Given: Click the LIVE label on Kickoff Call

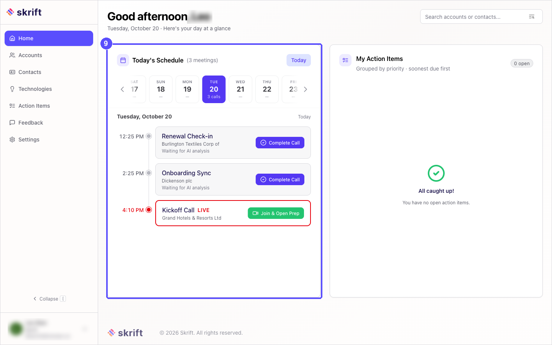Looking at the screenshot, I should pyautogui.click(x=204, y=210).
